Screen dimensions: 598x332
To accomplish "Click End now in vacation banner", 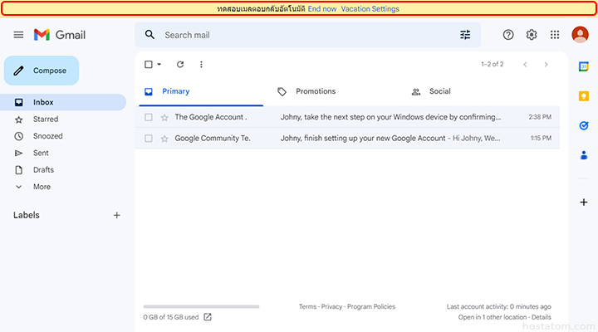I will (x=322, y=9).
